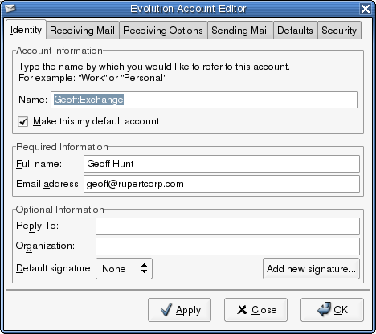Focus the Organization field
The height and width of the screenshot is (334, 376).
coord(227,246)
